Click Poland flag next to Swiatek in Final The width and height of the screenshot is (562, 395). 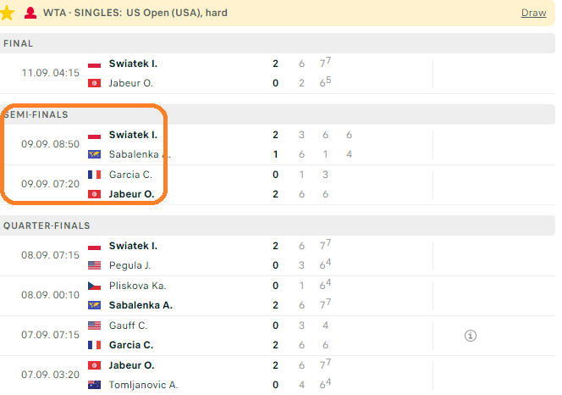(94, 64)
